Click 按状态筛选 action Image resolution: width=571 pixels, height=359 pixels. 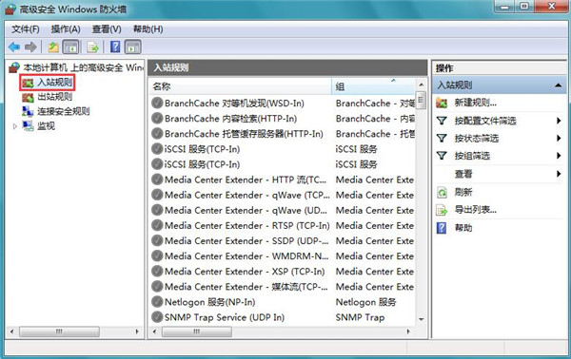[477, 139]
